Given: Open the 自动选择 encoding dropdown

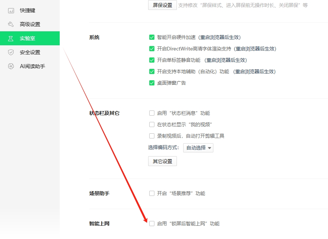Looking at the screenshot, I should click(198, 148).
